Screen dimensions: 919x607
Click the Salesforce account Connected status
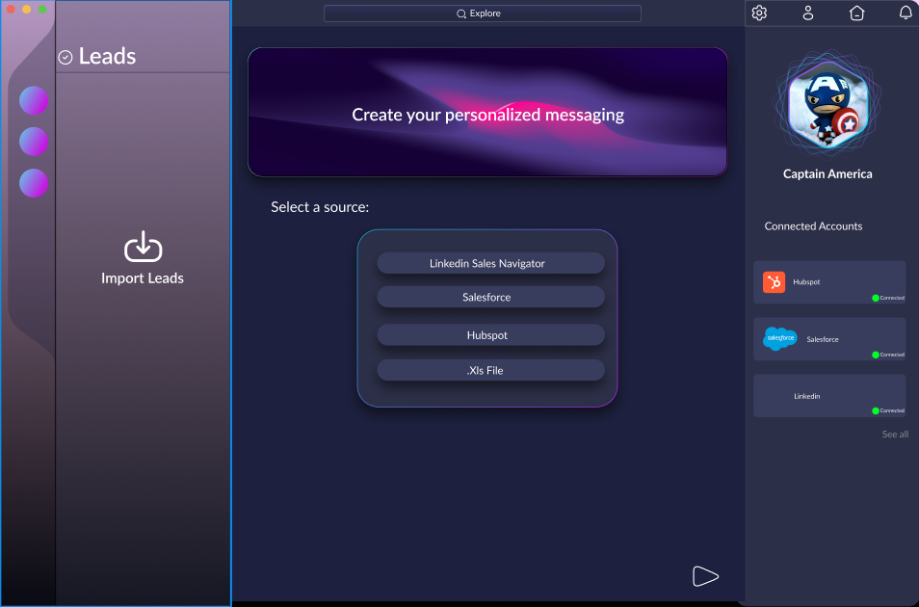[888, 355]
